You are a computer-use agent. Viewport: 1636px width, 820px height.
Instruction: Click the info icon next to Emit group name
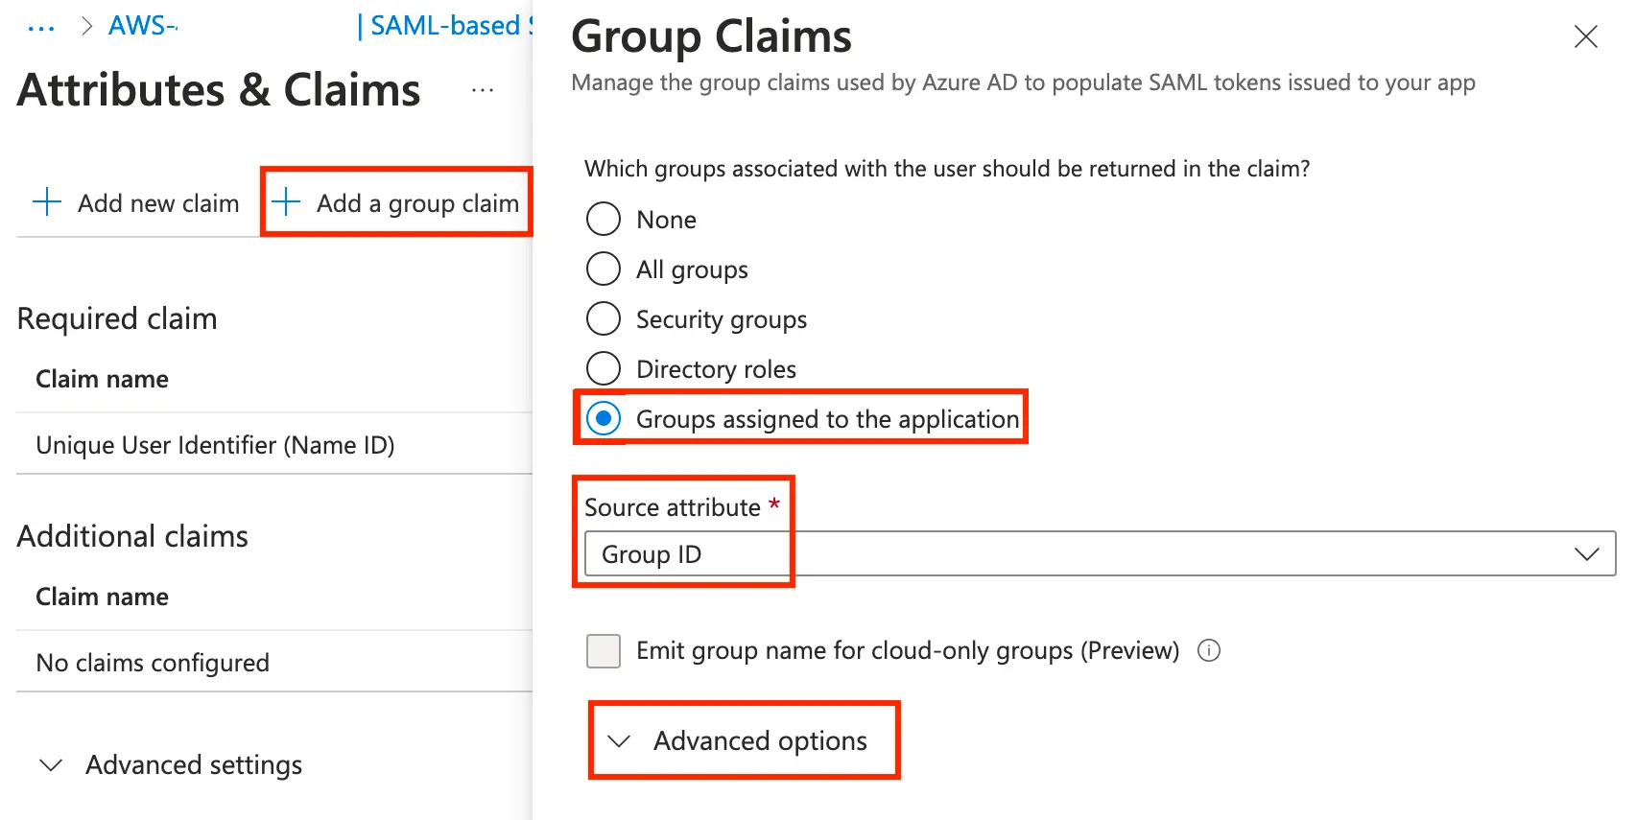click(1209, 651)
